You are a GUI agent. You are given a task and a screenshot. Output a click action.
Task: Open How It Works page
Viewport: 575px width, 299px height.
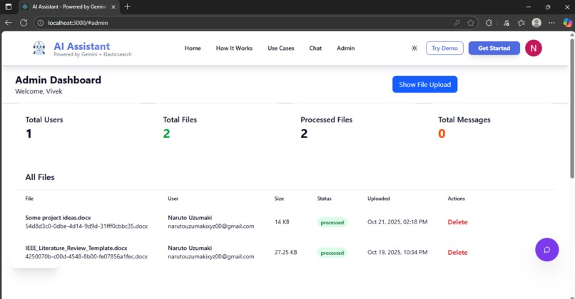click(x=234, y=48)
